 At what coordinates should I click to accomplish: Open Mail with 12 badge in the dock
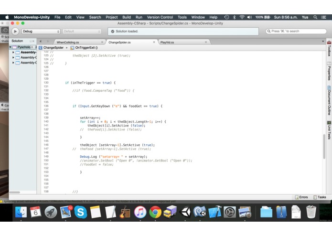(x=66, y=212)
